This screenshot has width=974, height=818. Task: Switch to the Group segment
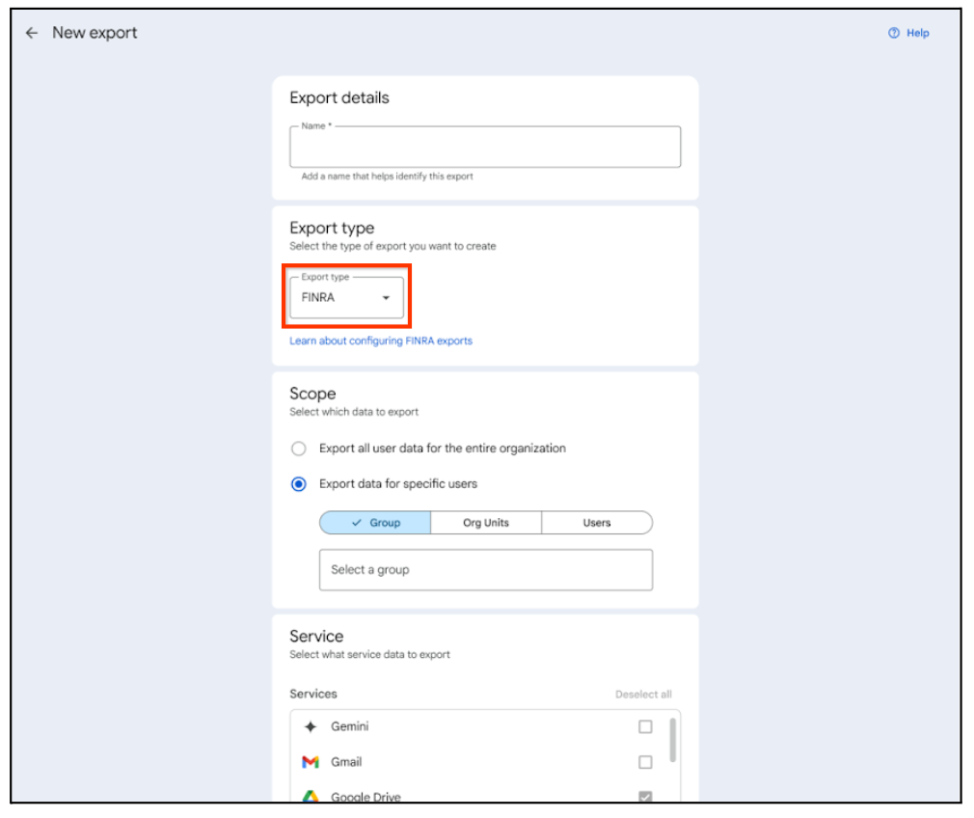coord(375,523)
